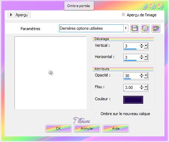The height and width of the screenshot is (142, 169).
Task: Open the Vertical offset slider popup arrow
Action: tap(146, 46)
